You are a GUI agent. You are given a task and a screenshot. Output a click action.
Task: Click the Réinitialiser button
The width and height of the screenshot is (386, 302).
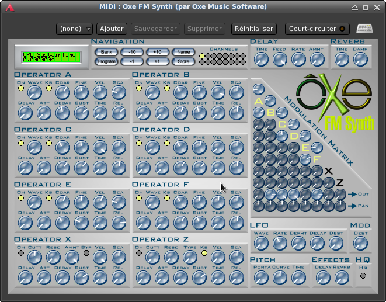point(254,29)
